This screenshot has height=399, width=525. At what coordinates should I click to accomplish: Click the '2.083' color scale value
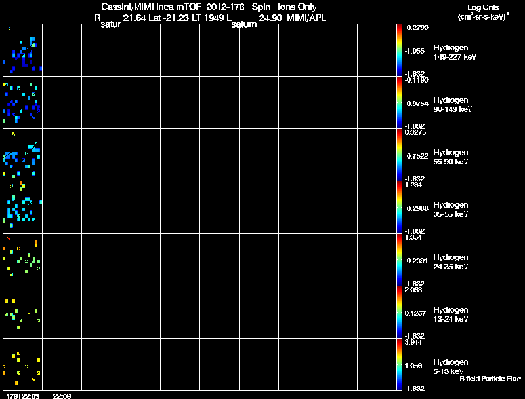[413, 290]
